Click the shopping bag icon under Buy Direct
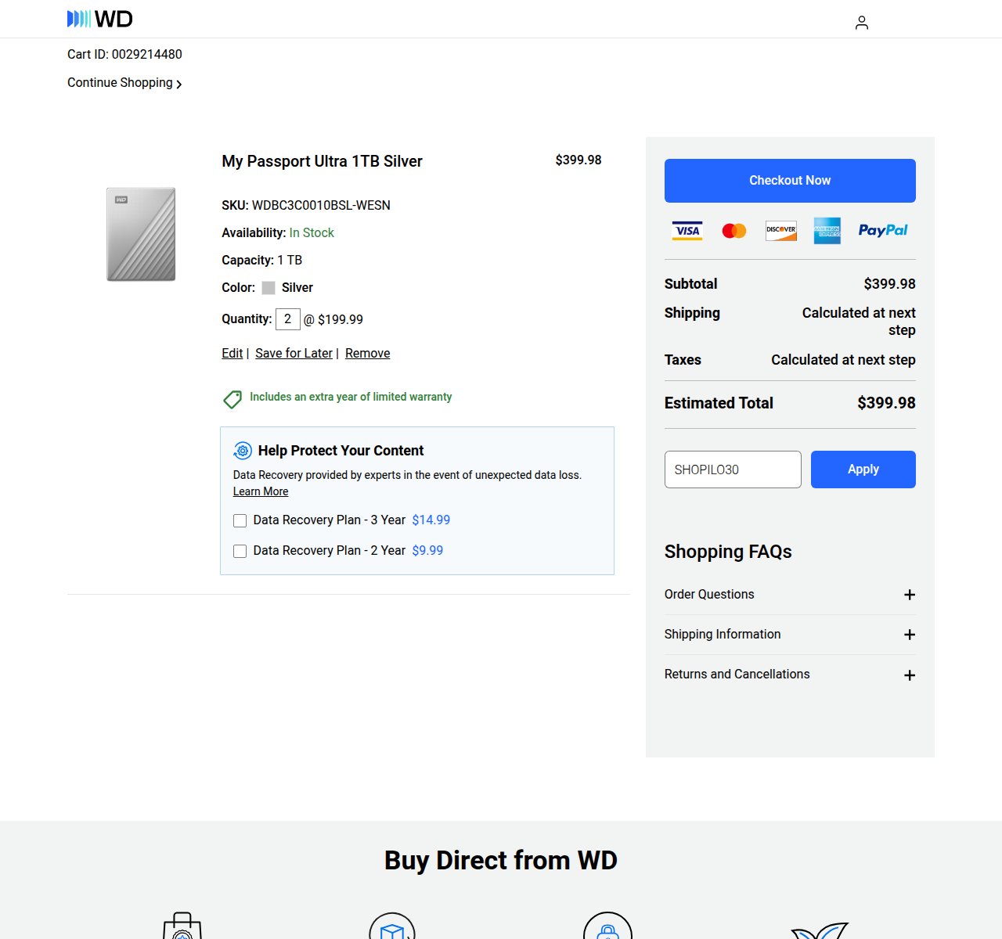 pyautogui.click(x=182, y=926)
